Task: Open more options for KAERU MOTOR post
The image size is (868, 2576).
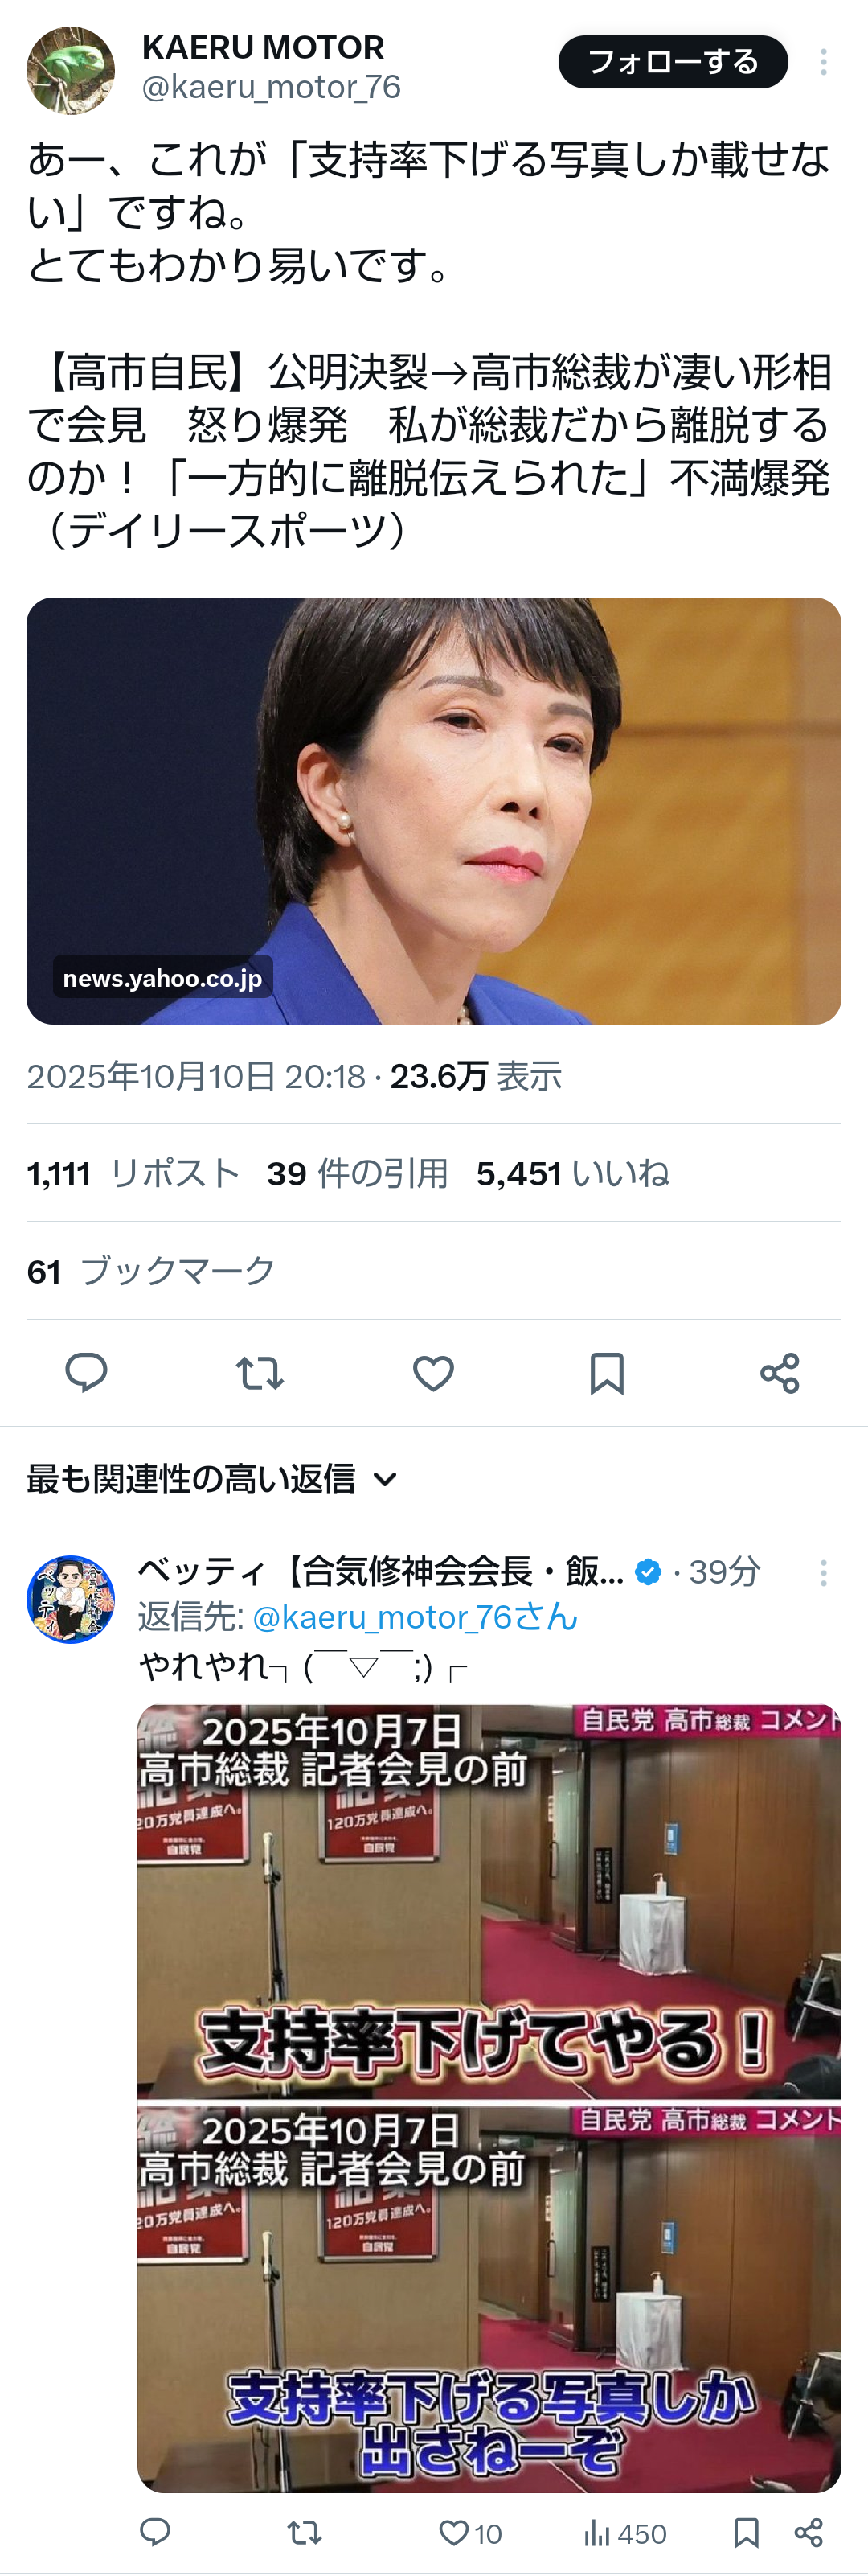Action: point(823,62)
